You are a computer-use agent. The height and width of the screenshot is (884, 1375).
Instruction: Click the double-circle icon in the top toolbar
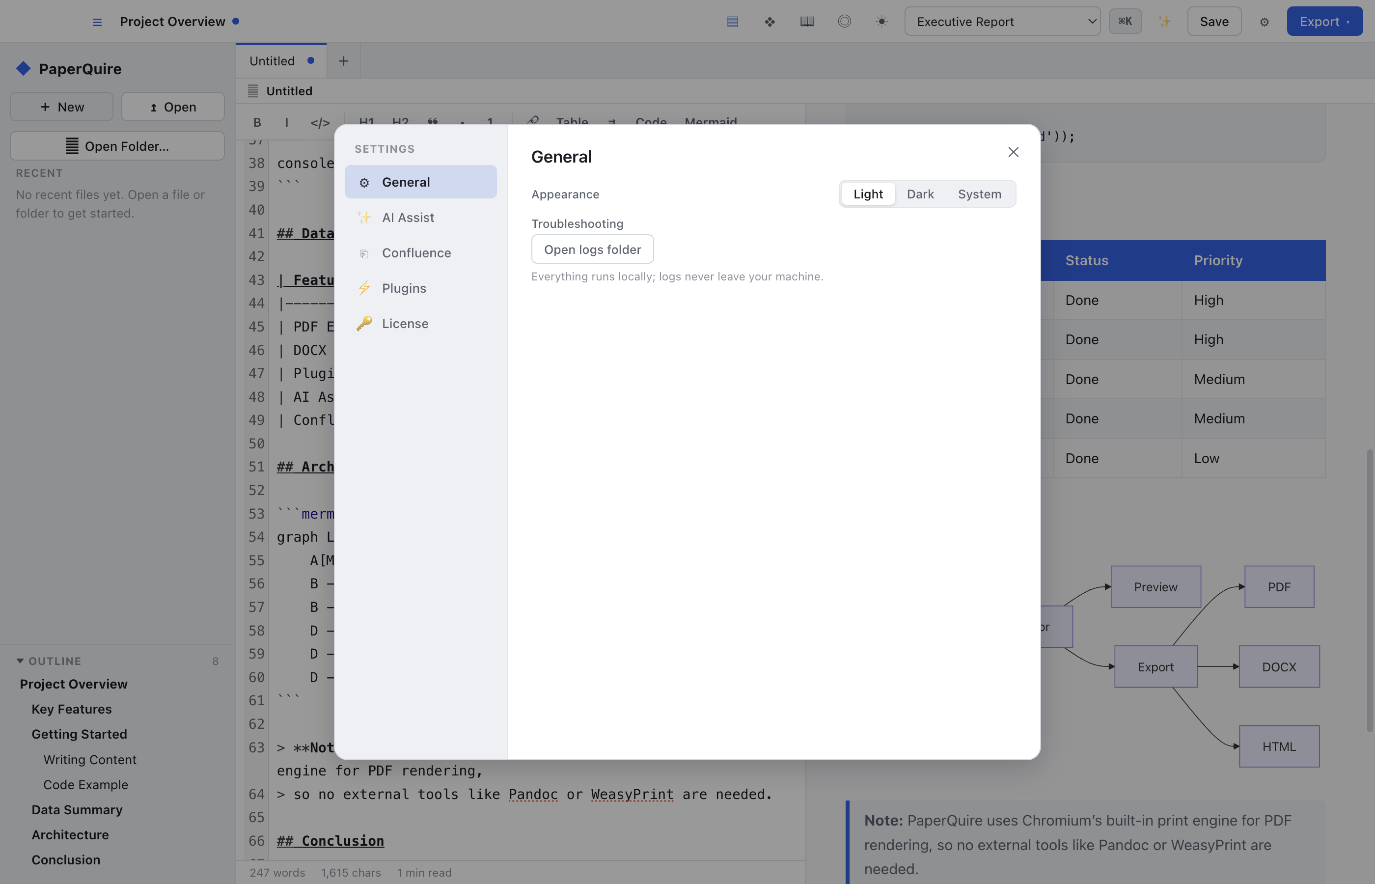click(x=844, y=22)
